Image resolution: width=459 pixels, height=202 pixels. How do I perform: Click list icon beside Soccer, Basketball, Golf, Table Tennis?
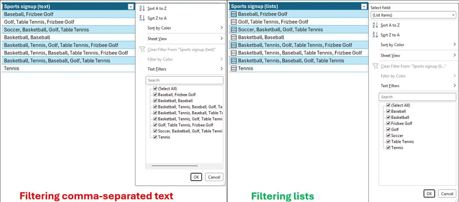[x=234, y=29]
